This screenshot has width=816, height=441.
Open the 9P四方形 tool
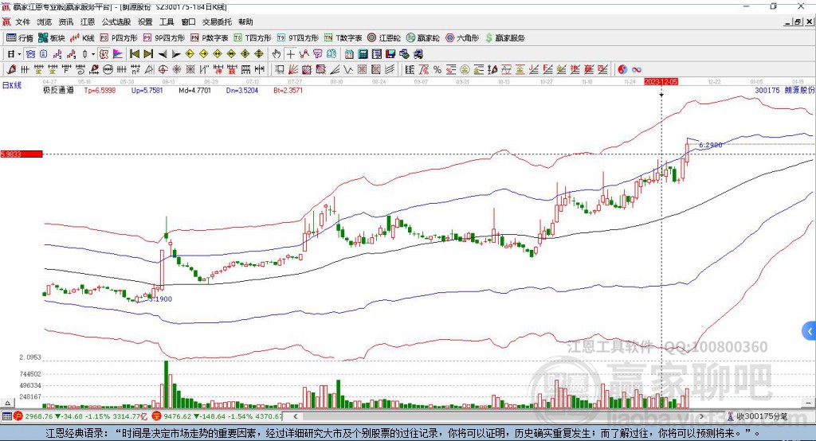(164, 38)
